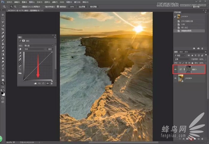
Task: Open the Window (W) menu
Action: click(x=77, y=2)
